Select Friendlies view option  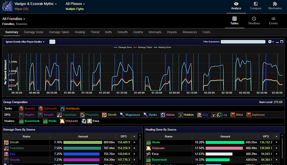click(x=8, y=24)
